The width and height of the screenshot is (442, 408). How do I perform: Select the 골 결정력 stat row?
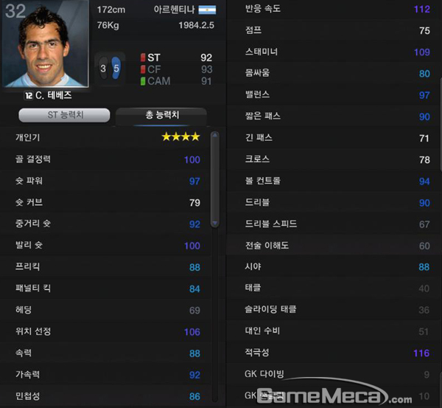[105, 159]
